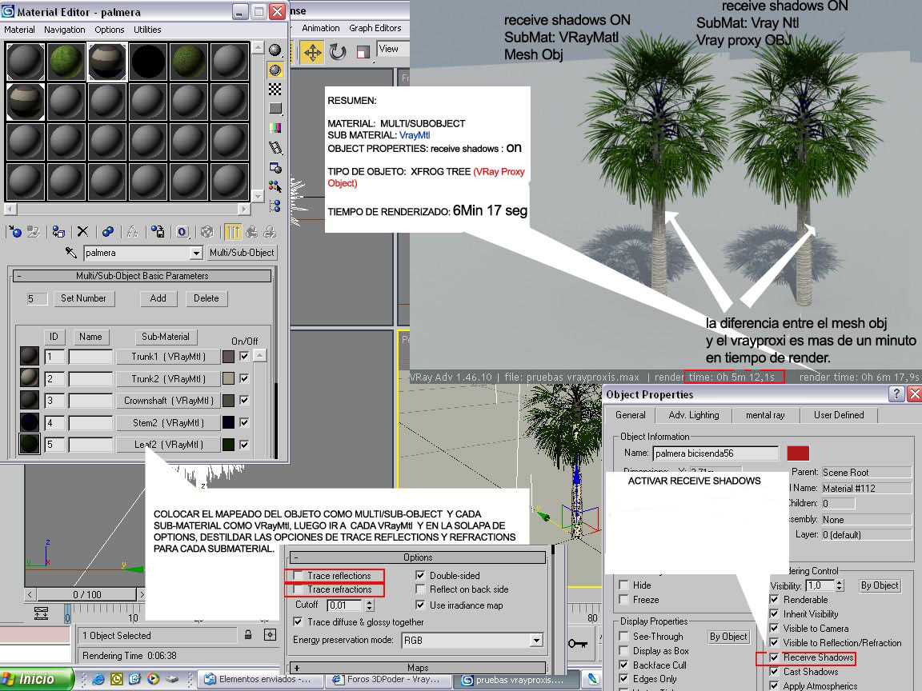Viewport: 922px width, 691px height.
Task: Open the Material Editor Options icon
Action: click(275, 167)
